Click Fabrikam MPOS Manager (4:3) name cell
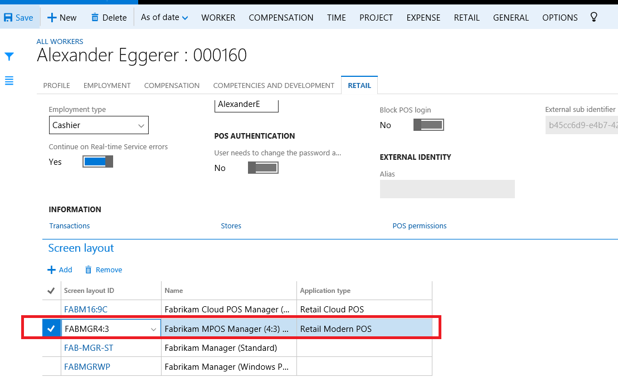The image size is (618, 382). (229, 329)
